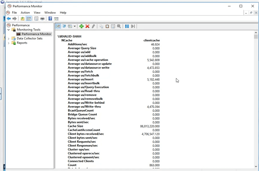This screenshot has width=259, height=171.
Task: Click the Highlight pen icon
Action: point(93,26)
